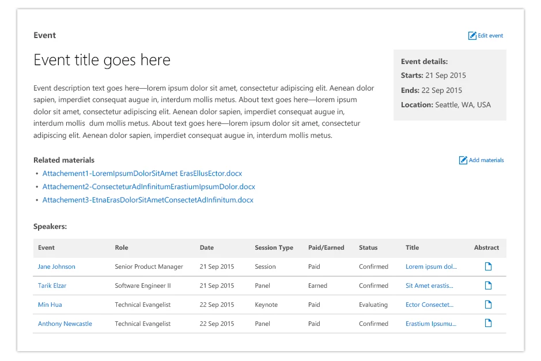Open Tarik Elzar's abstract document icon
541x361 pixels.
(488, 285)
